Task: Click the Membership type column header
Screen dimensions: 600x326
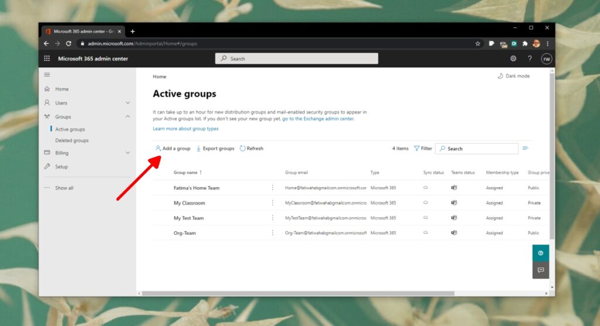Action: point(502,172)
